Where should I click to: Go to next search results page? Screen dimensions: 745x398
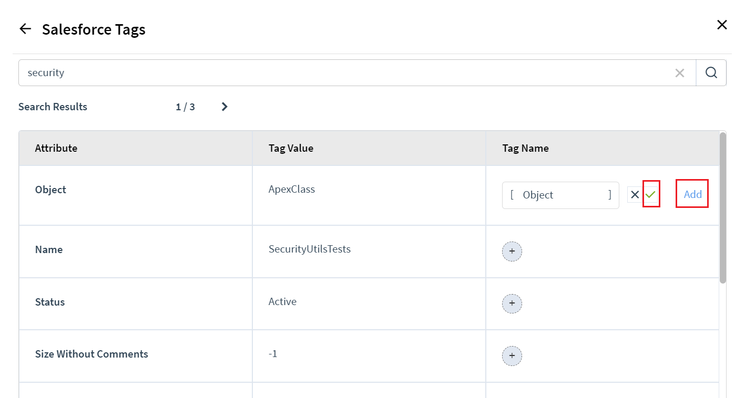click(x=224, y=107)
